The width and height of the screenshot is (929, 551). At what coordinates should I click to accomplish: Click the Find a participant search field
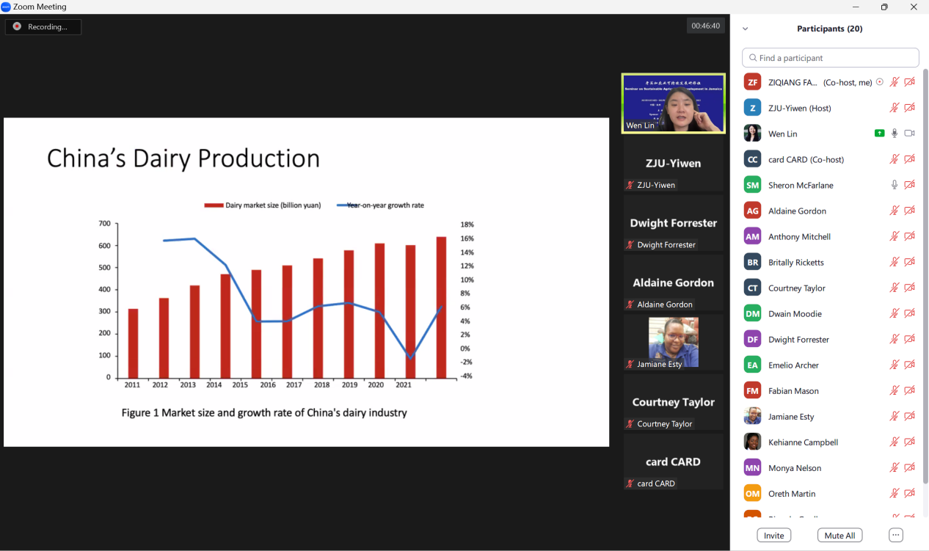(831, 58)
